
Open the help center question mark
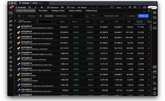155,93
